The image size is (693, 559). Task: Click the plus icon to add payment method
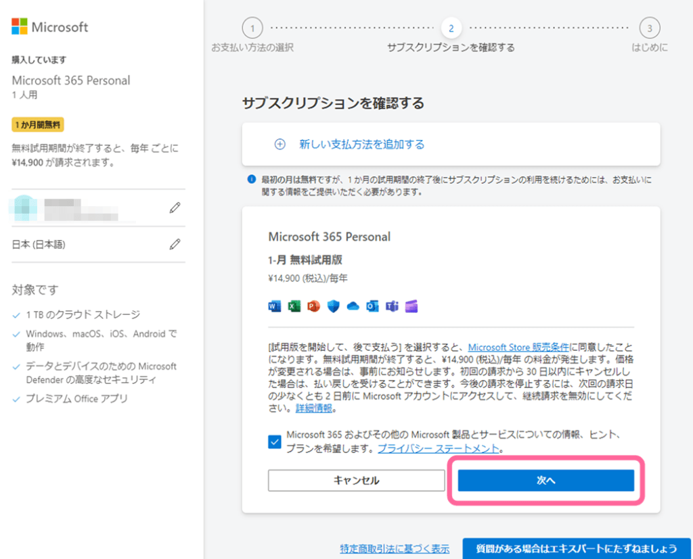[x=280, y=145]
